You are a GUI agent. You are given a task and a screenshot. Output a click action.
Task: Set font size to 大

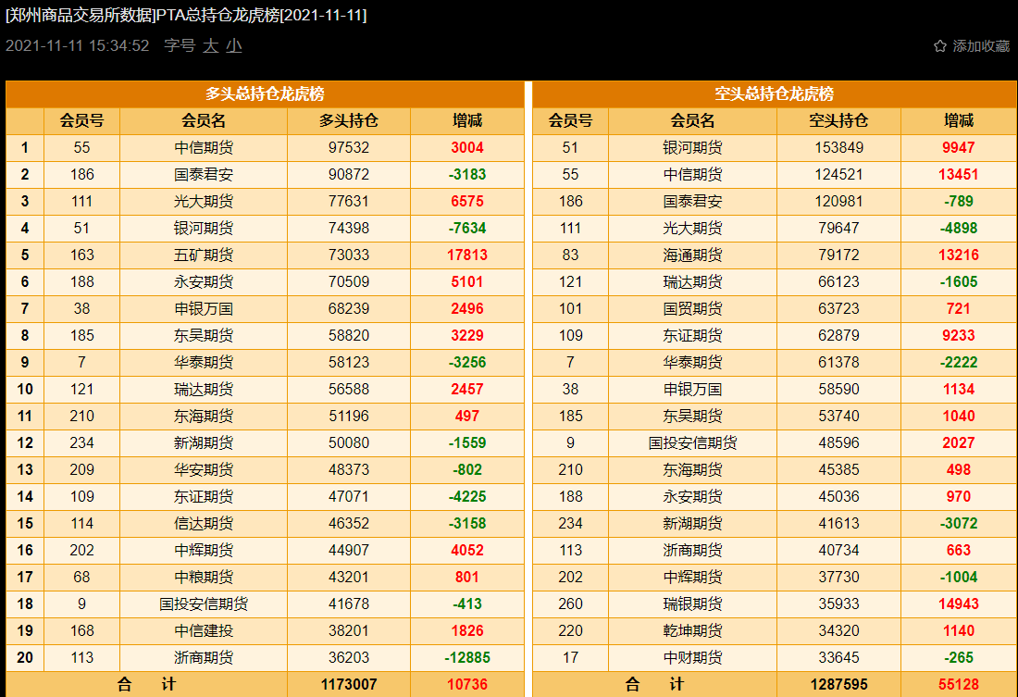(211, 45)
